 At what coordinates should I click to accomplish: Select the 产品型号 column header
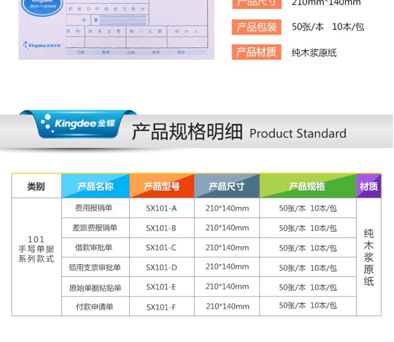(162, 186)
